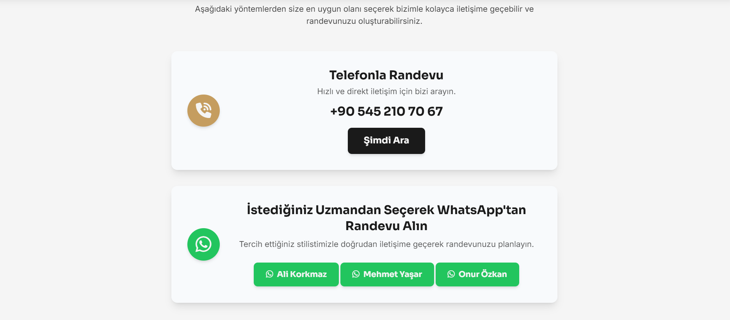Image resolution: width=730 pixels, height=320 pixels.
Task: Click the large green WhatsApp circle icon
Action: pyautogui.click(x=203, y=244)
